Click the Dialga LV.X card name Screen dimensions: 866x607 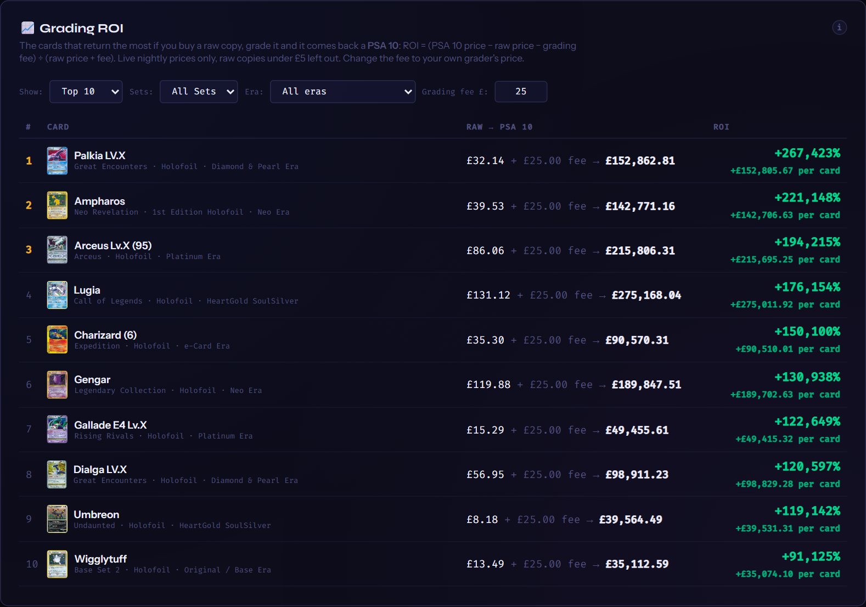tap(100, 470)
